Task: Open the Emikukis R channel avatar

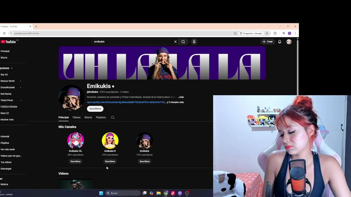Action: pyautogui.click(x=110, y=140)
